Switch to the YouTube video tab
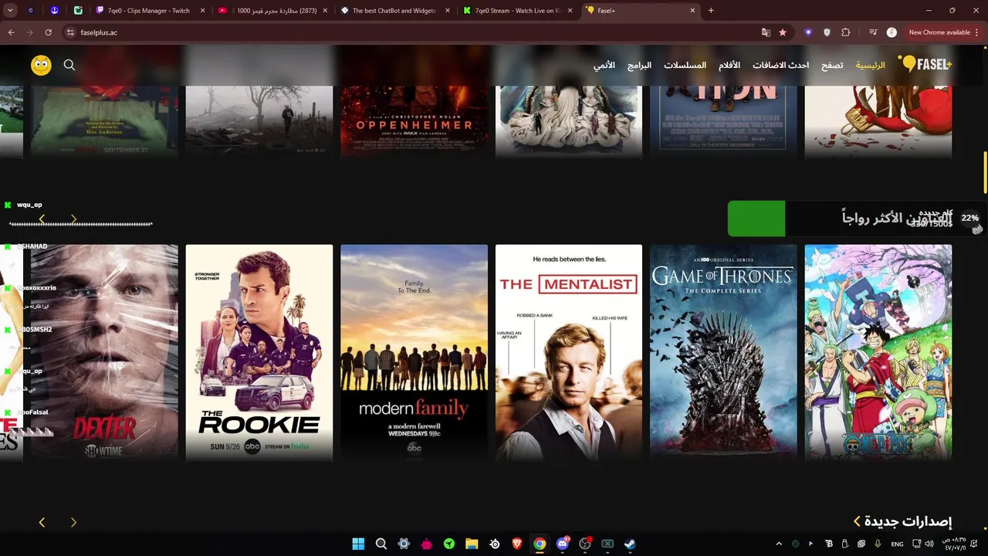Viewport: 988px width, 556px height. [272, 11]
